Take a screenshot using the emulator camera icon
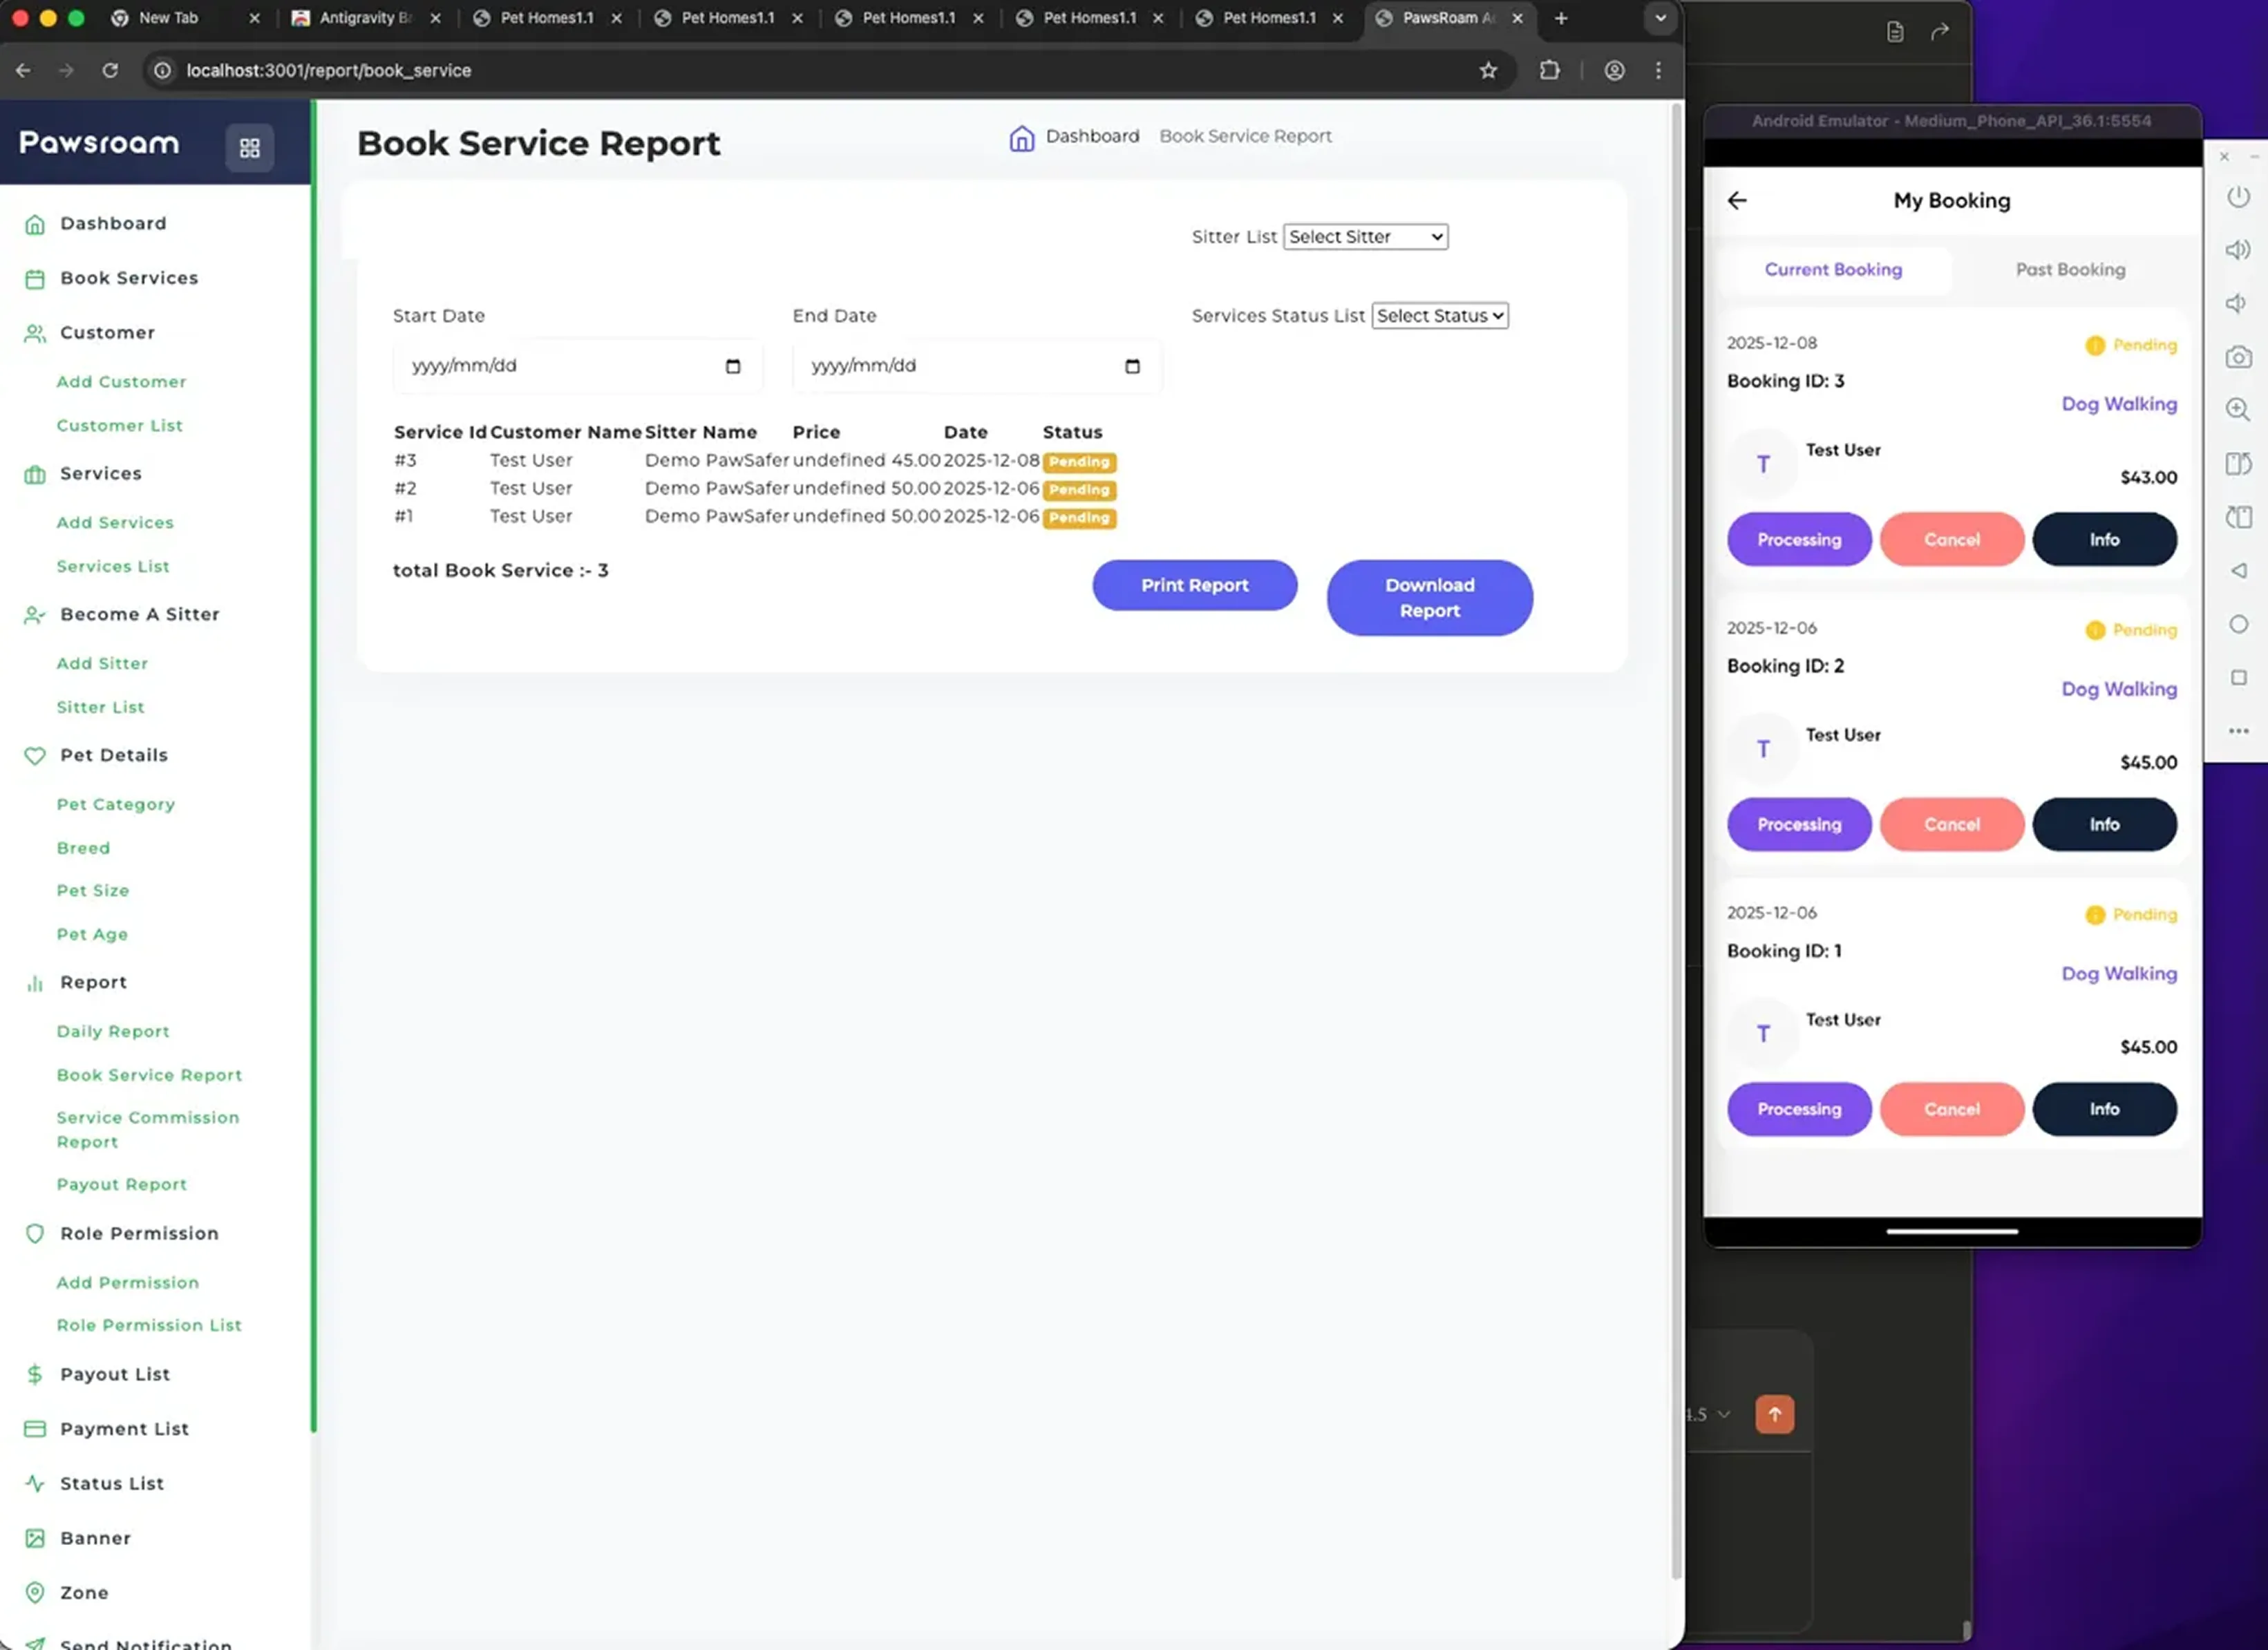Image resolution: width=2268 pixels, height=1650 pixels. (2238, 357)
